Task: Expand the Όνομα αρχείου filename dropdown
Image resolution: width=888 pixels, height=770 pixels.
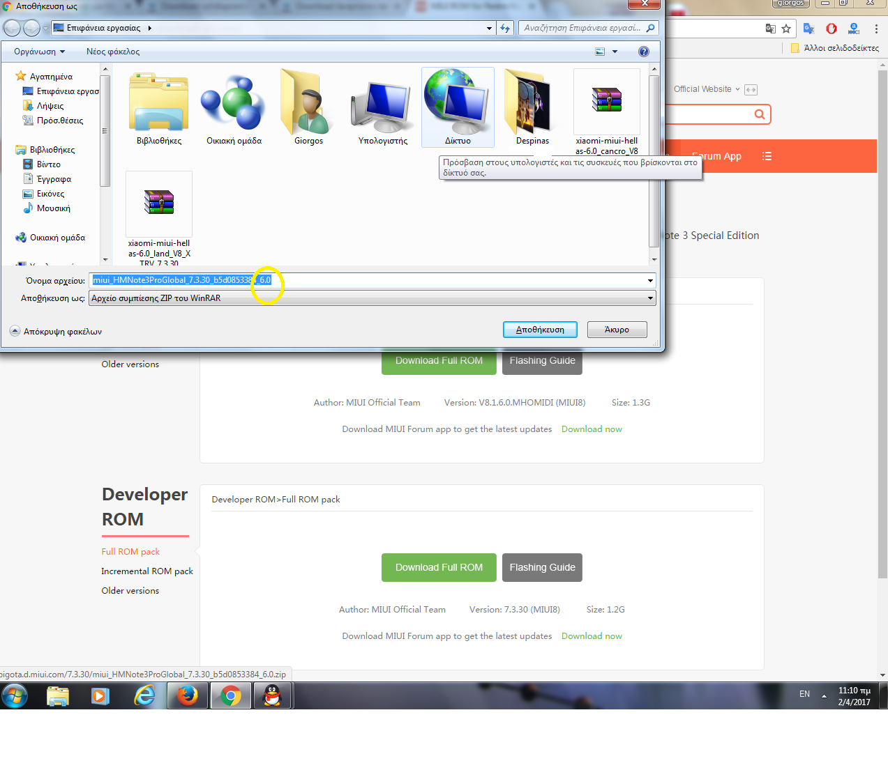Action: click(650, 280)
